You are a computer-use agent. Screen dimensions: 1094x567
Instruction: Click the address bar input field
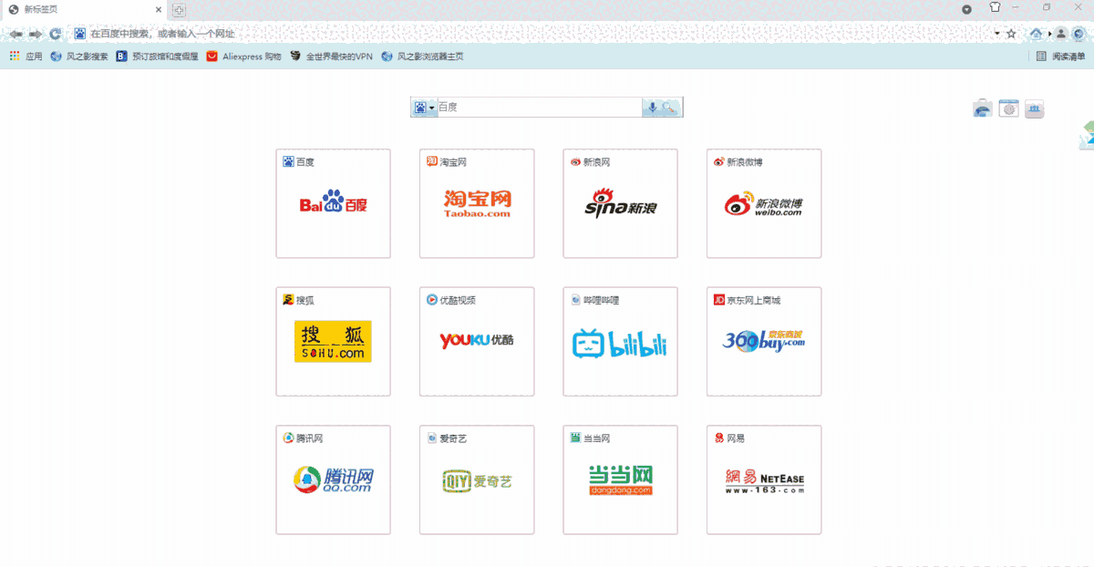pyautogui.click(x=538, y=34)
